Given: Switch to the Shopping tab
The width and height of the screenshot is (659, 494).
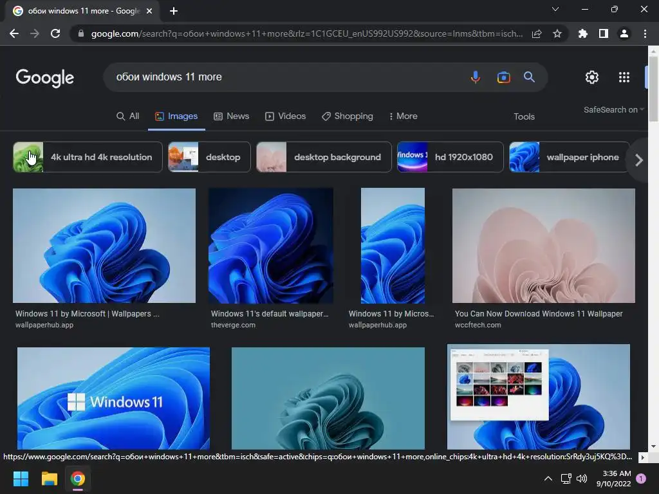Looking at the screenshot, I should 347,116.
